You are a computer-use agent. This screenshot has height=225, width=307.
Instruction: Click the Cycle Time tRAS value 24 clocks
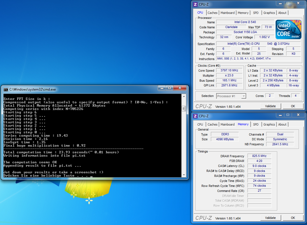point(259,181)
